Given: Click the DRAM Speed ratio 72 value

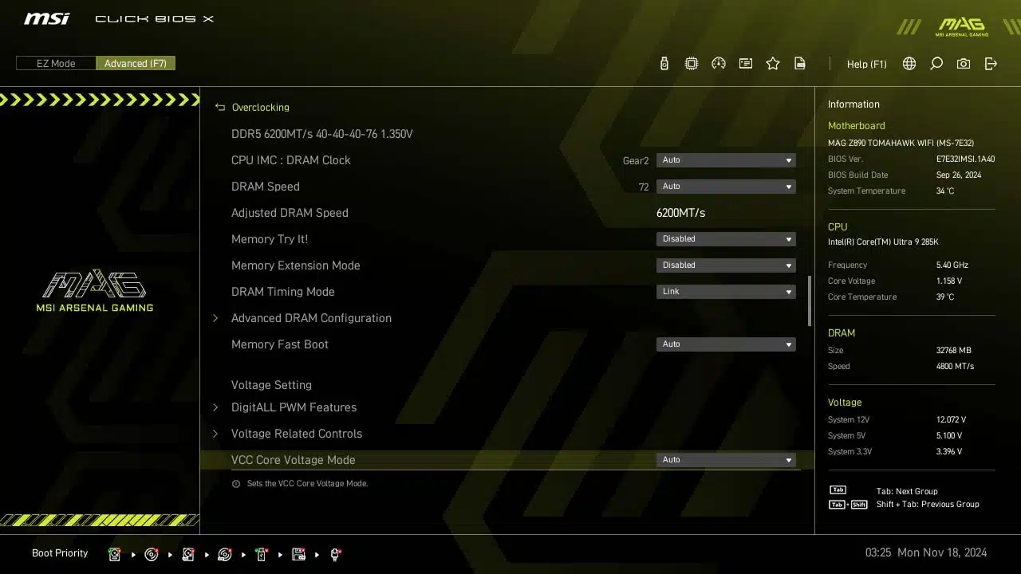Looking at the screenshot, I should tap(644, 187).
